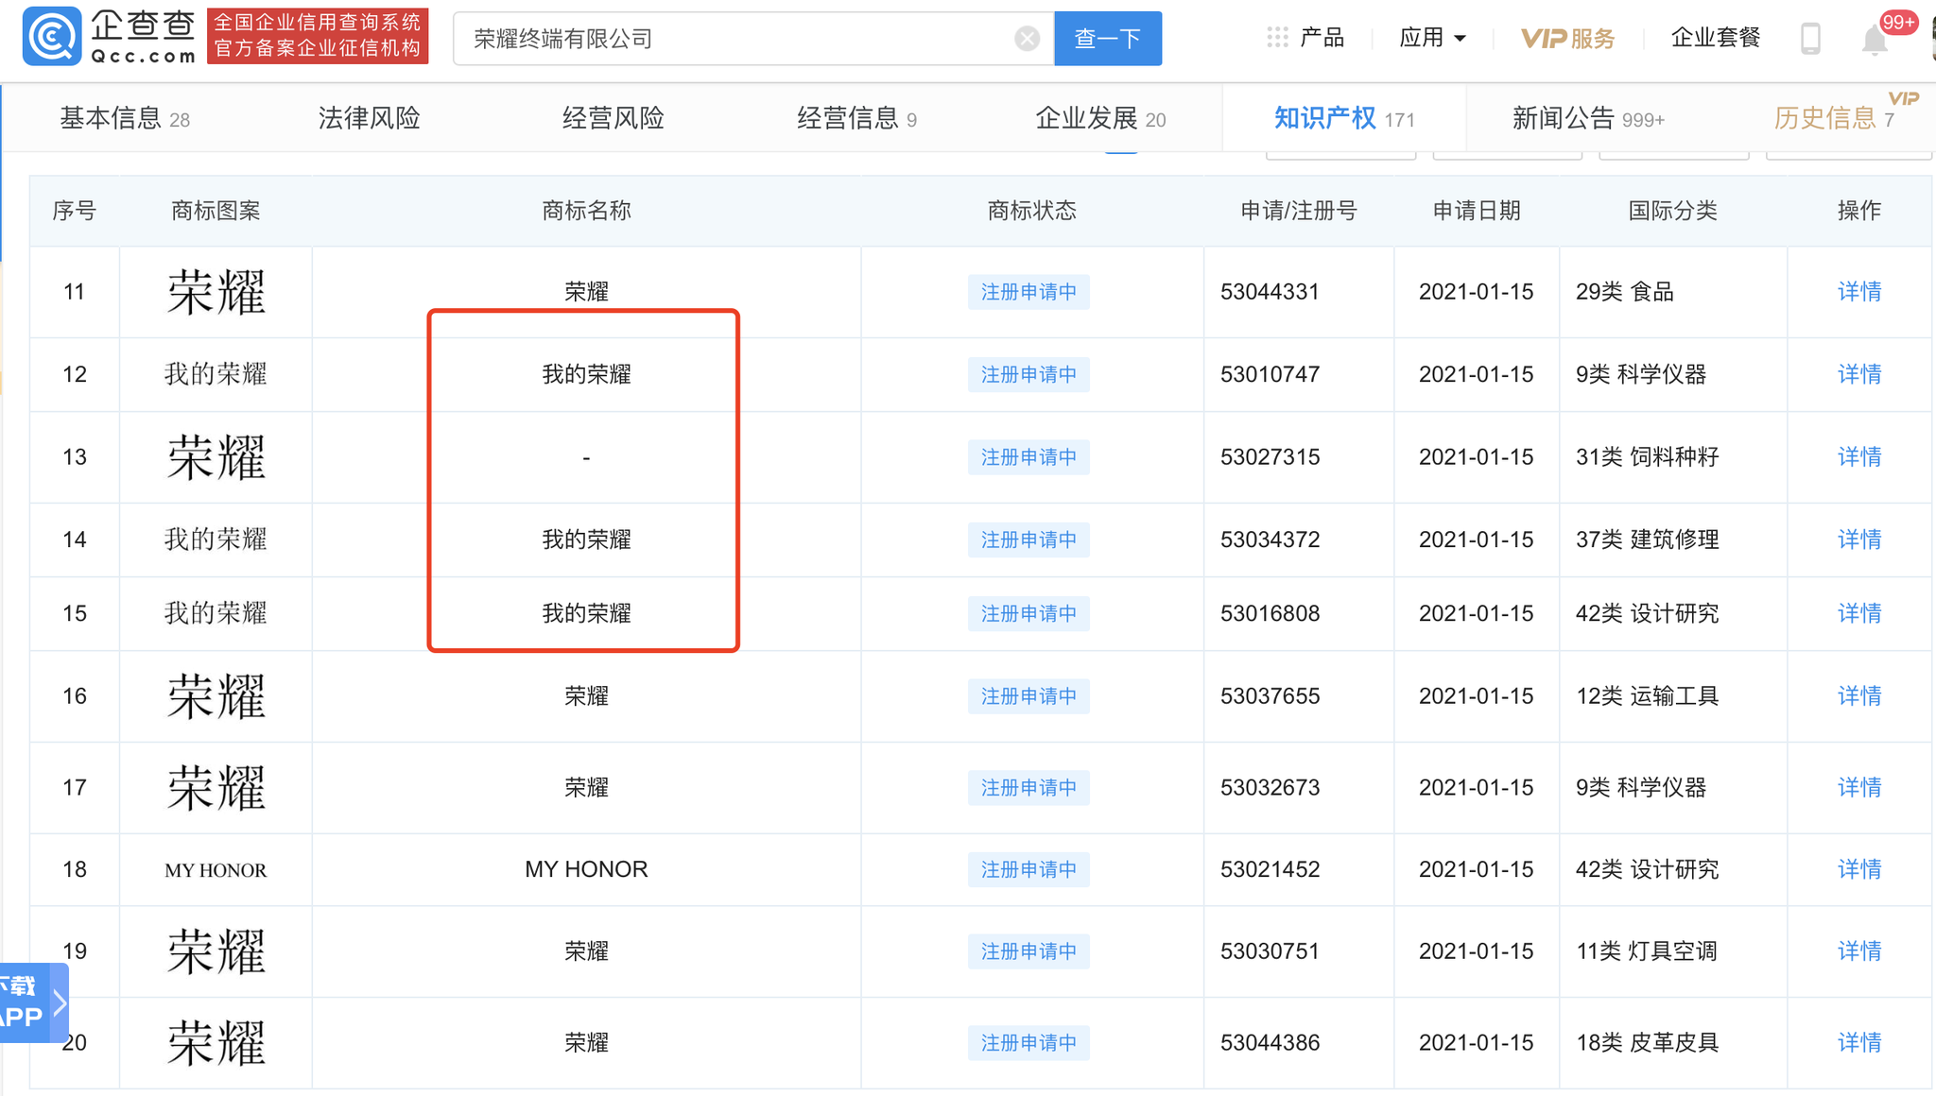
Task: Open 企业套餐 link
Action: [x=1716, y=38]
